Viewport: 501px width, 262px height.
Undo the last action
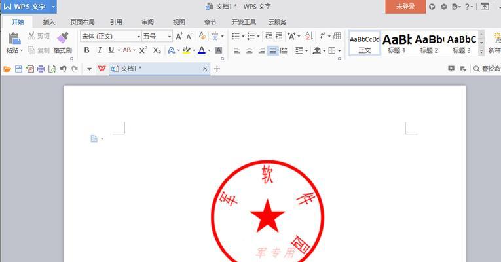pyautogui.click(x=64, y=69)
